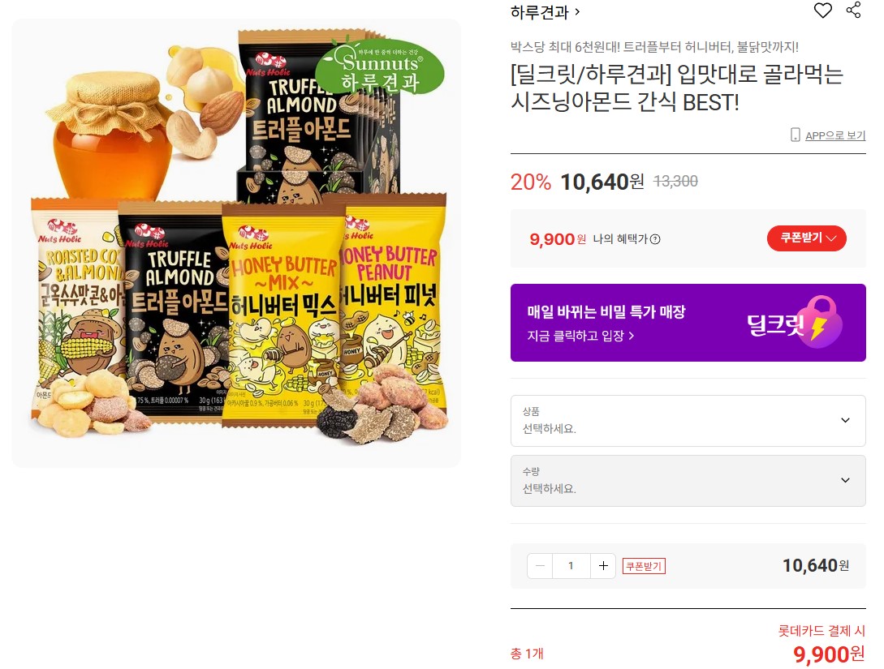The height and width of the screenshot is (669, 884).
Task: View the main product image thumbnail
Action: (236, 243)
